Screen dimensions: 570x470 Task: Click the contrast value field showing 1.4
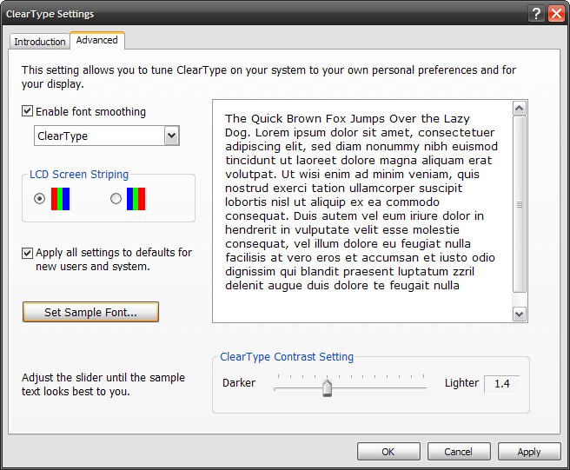pyautogui.click(x=501, y=384)
